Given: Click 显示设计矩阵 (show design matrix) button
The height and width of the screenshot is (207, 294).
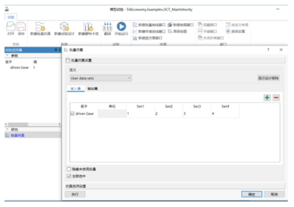Looking at the screenshot, I should [x=269, y=78].
